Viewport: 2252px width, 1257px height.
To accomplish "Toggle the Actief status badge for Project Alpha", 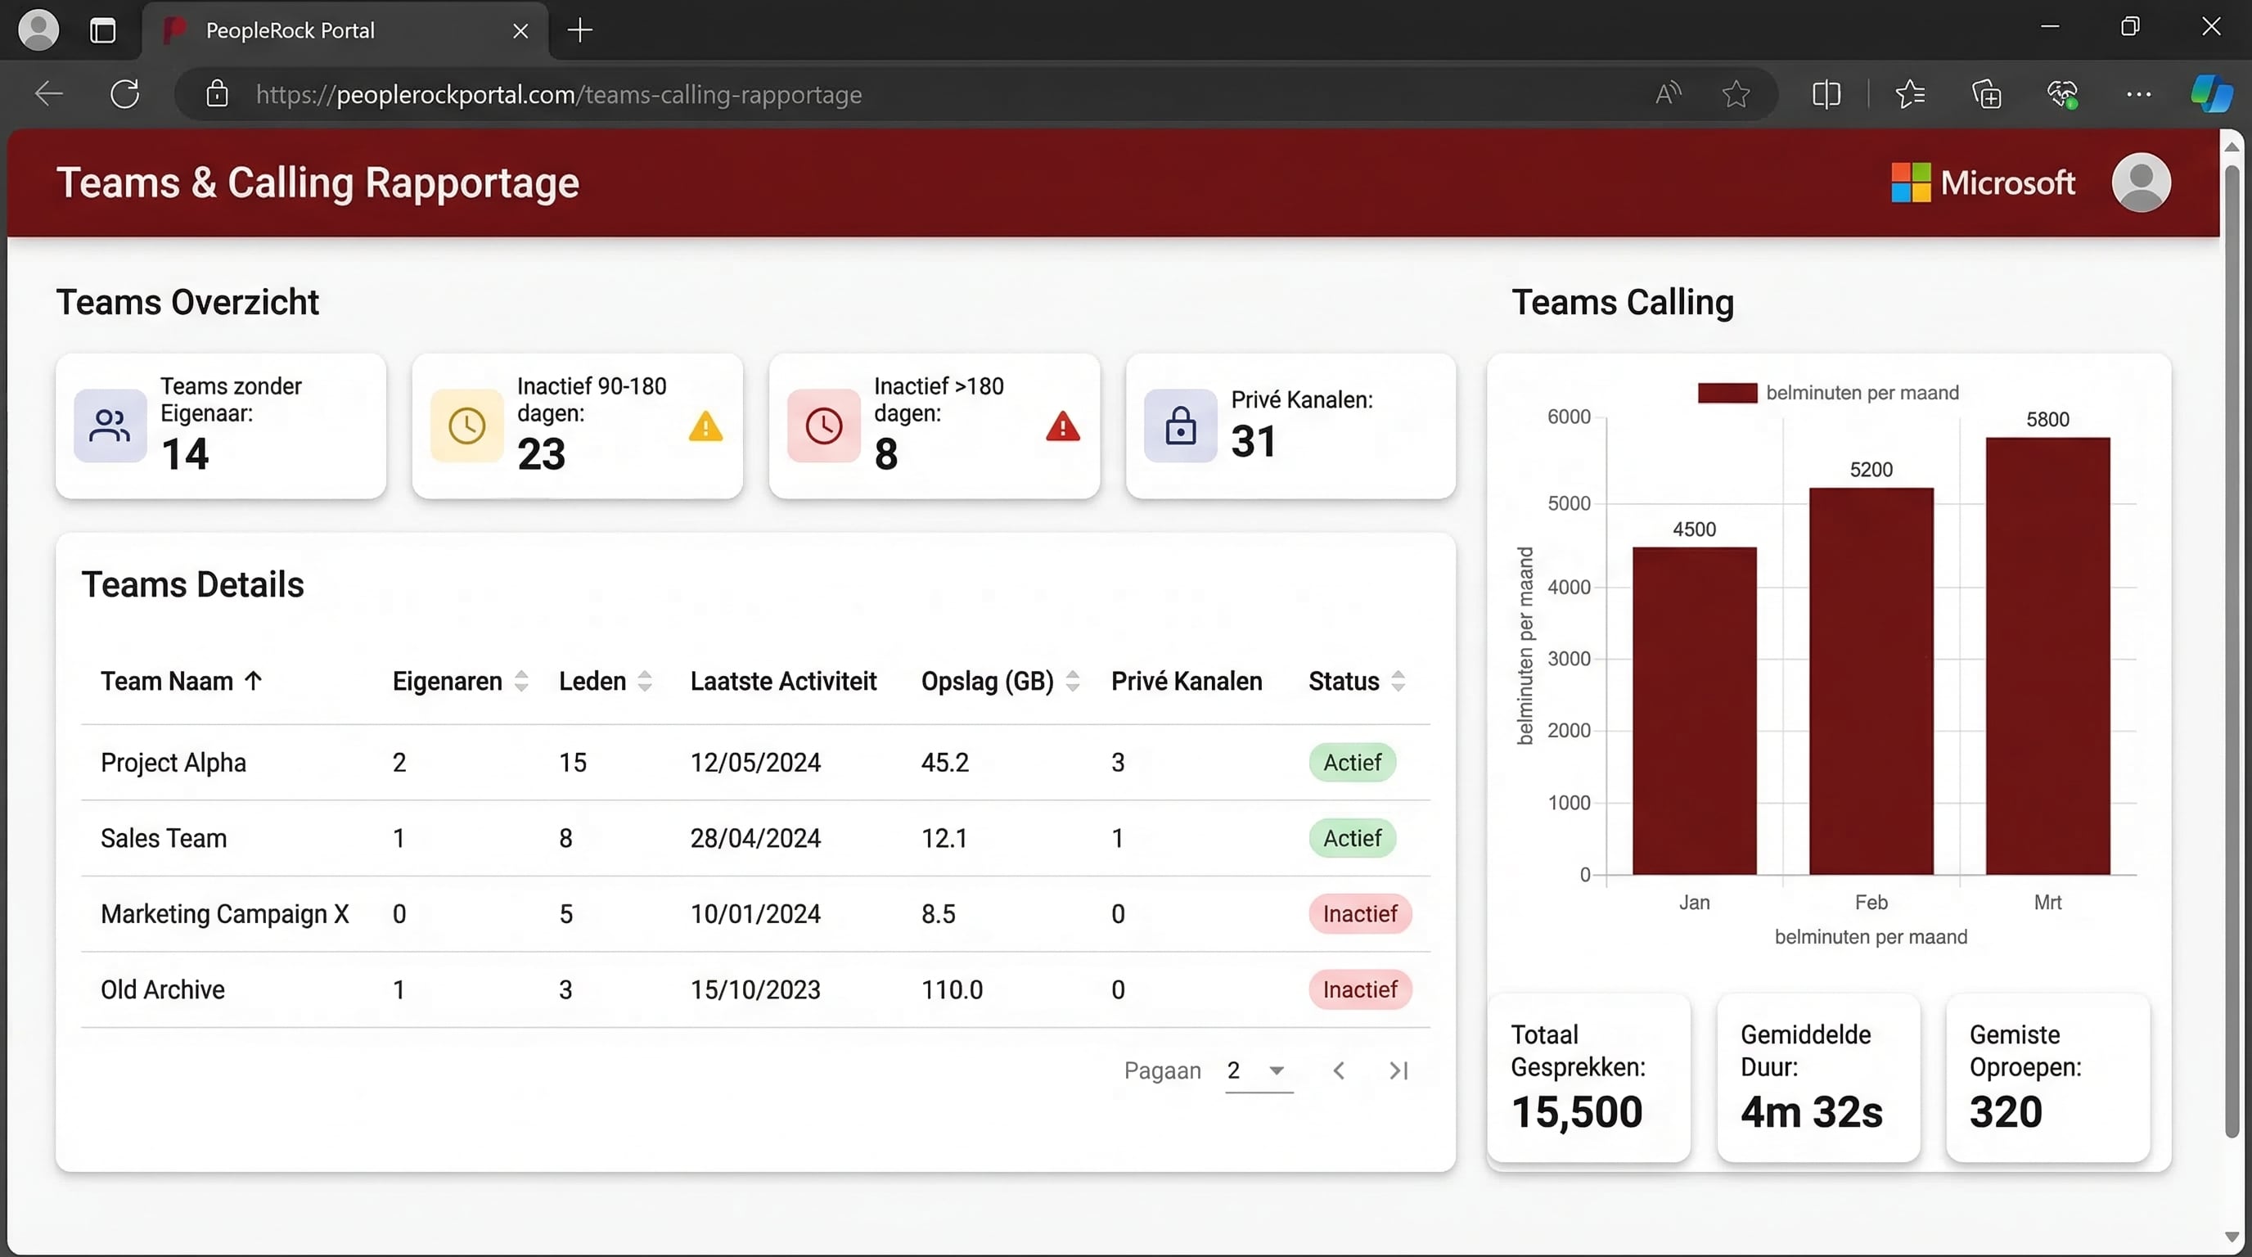I will [1352, 761].
